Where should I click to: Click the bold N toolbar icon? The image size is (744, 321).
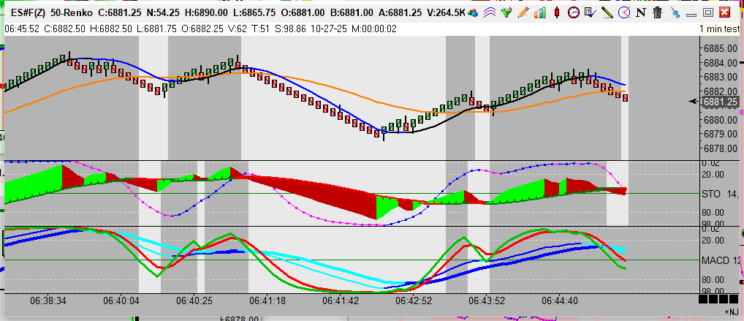(641, 12)
